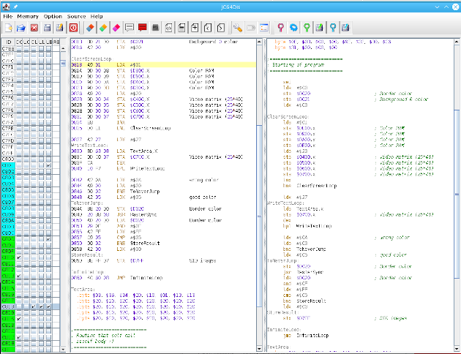Save project using the blue floppy disk icon
This screenshot has width=461, height=354.
pos(46,27)
